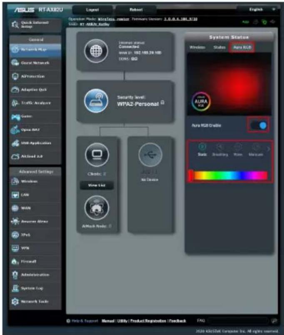Click the AiCloud 2.0 cloud icon

(x=15, y=156)
